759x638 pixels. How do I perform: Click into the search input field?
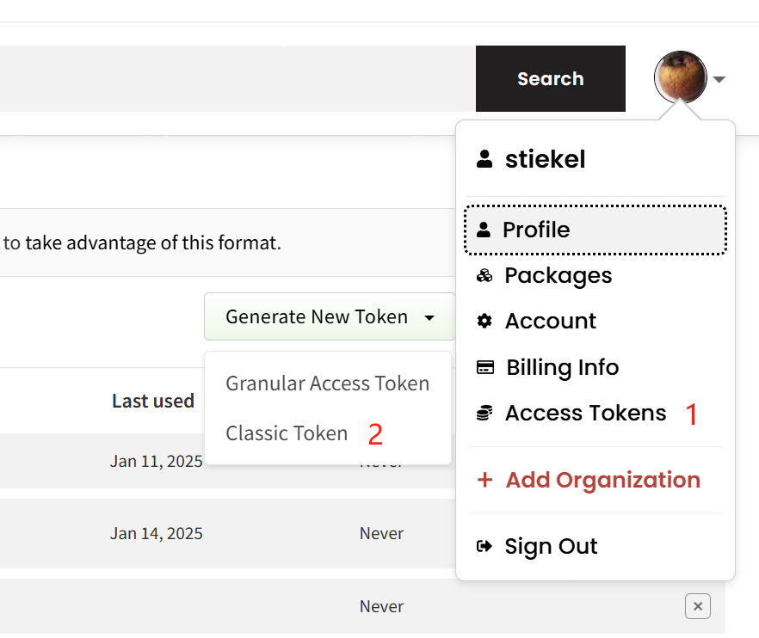(238, 79)
